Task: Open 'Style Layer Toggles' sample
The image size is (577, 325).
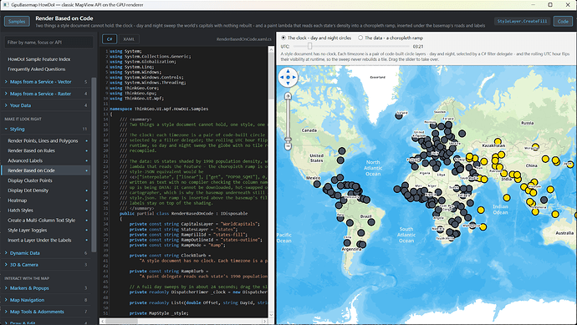Action: (46, 230)
